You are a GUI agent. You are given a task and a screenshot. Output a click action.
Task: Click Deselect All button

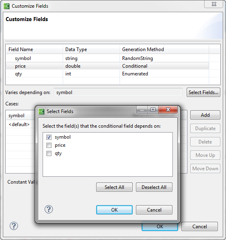(x=154, y=187)
